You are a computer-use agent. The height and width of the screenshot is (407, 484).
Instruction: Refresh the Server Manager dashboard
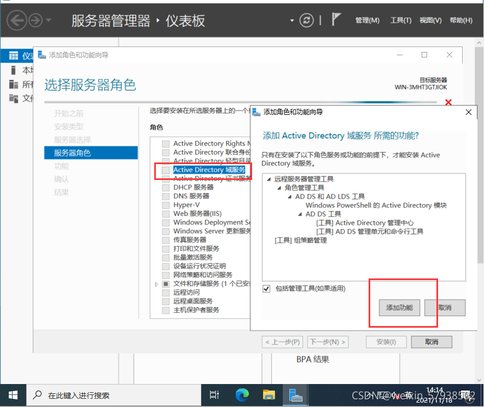[306, 20]
